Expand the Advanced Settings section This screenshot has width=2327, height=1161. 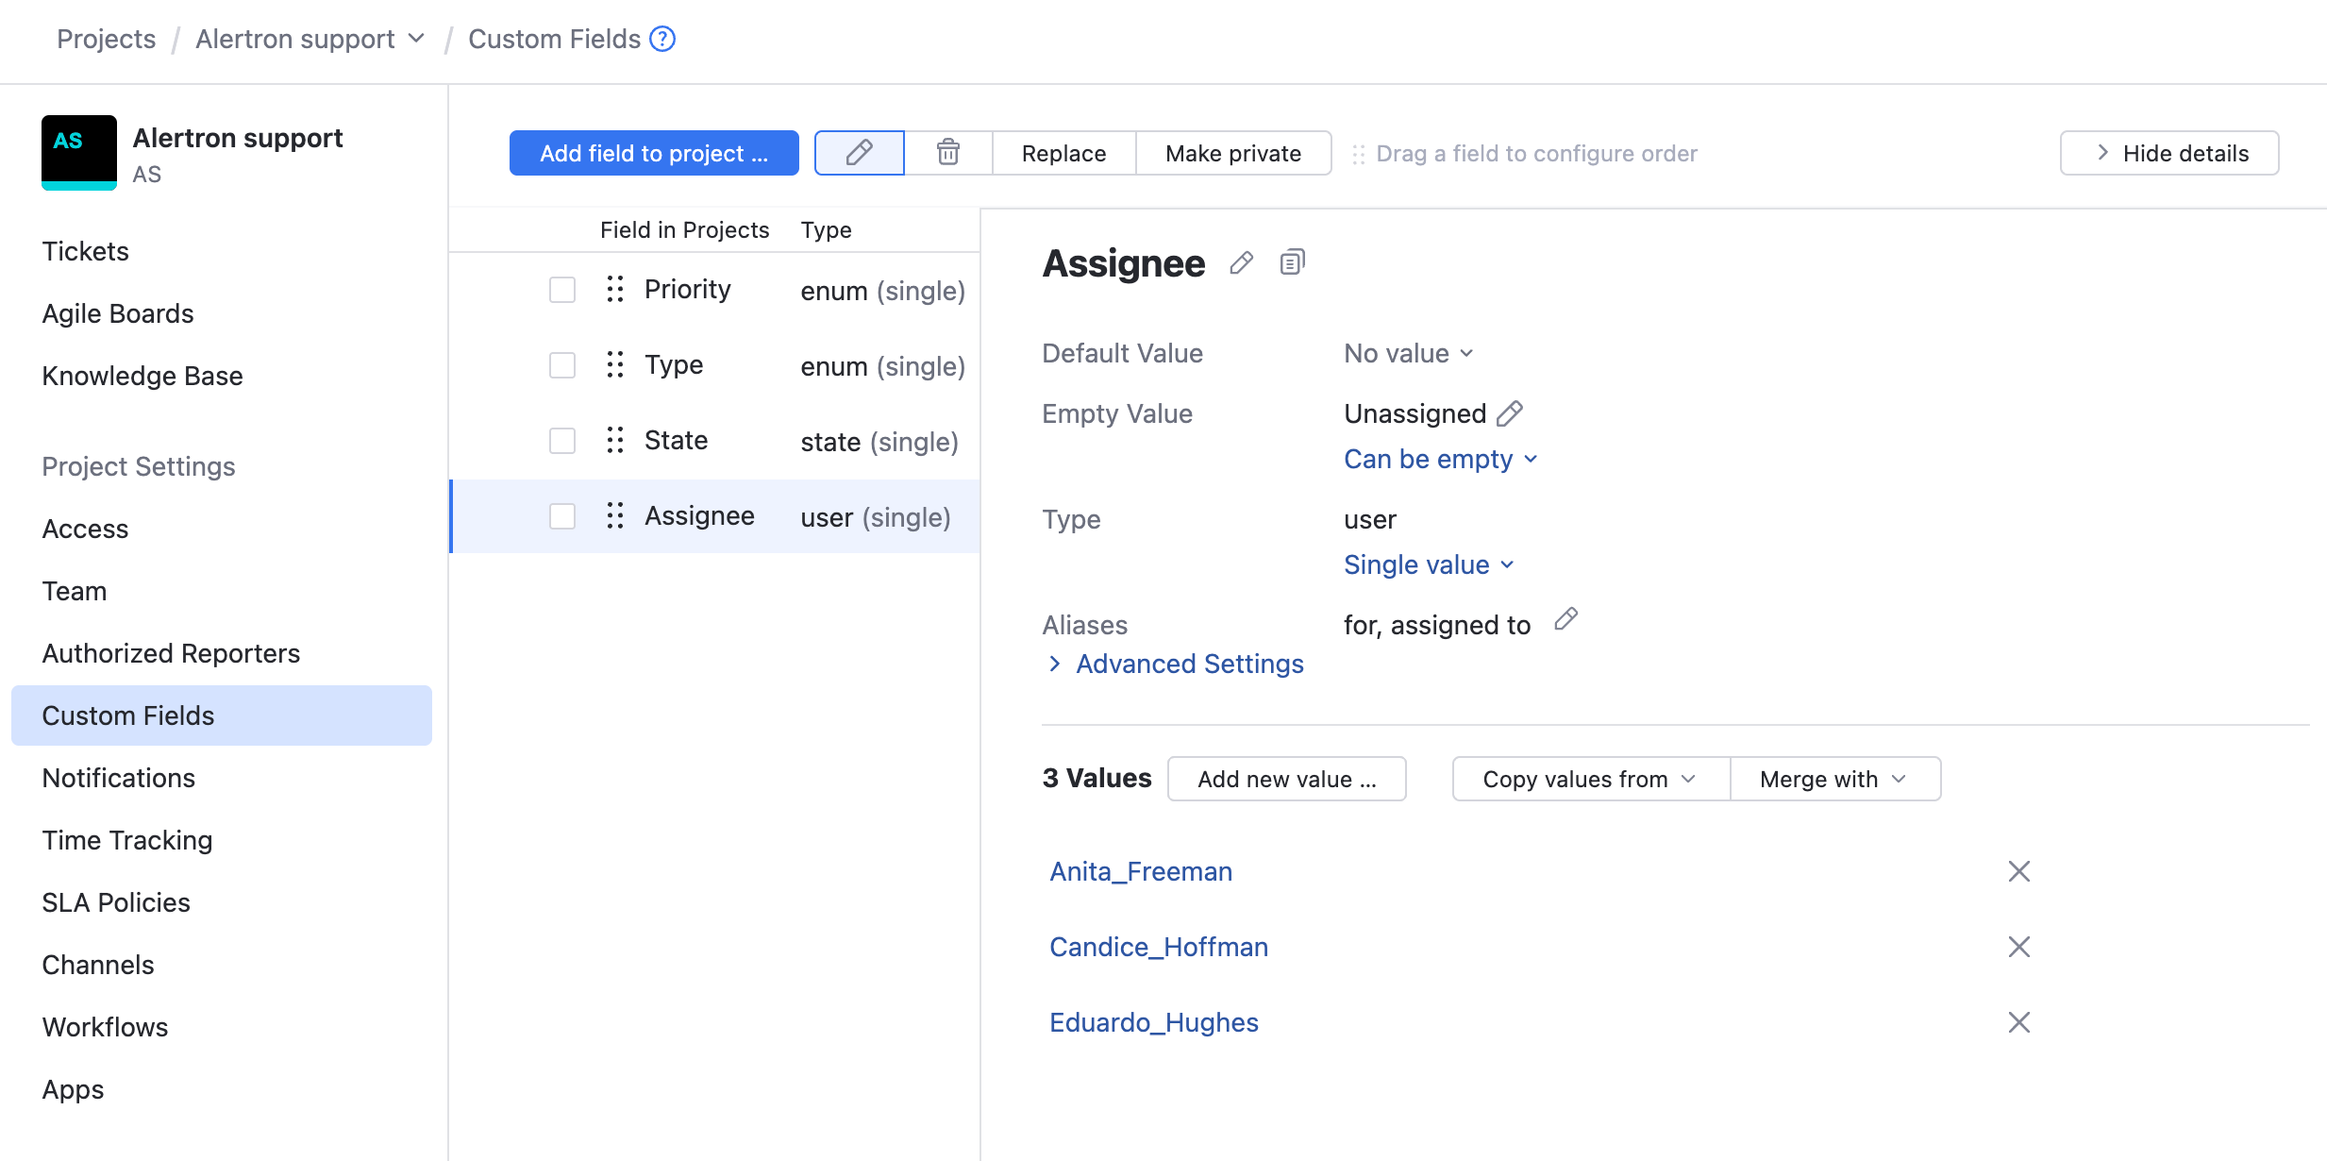1187,664
